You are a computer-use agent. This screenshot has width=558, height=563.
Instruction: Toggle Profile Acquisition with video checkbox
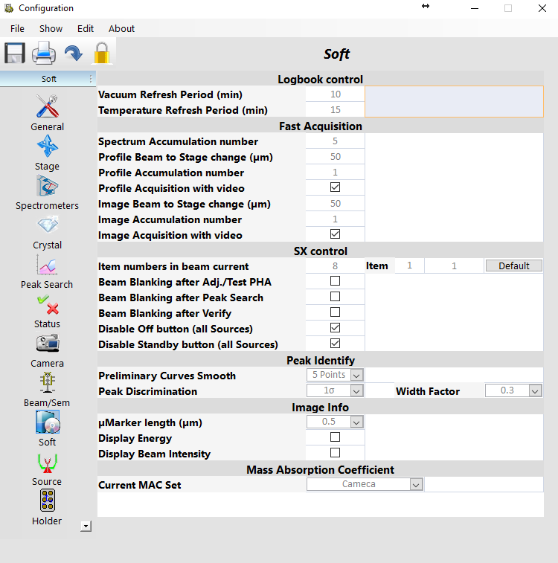point(335,188)
